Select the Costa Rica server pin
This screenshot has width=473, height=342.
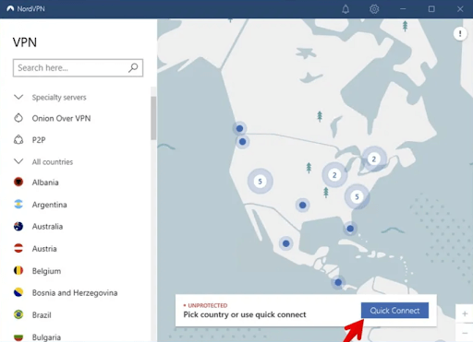[338, 282]
